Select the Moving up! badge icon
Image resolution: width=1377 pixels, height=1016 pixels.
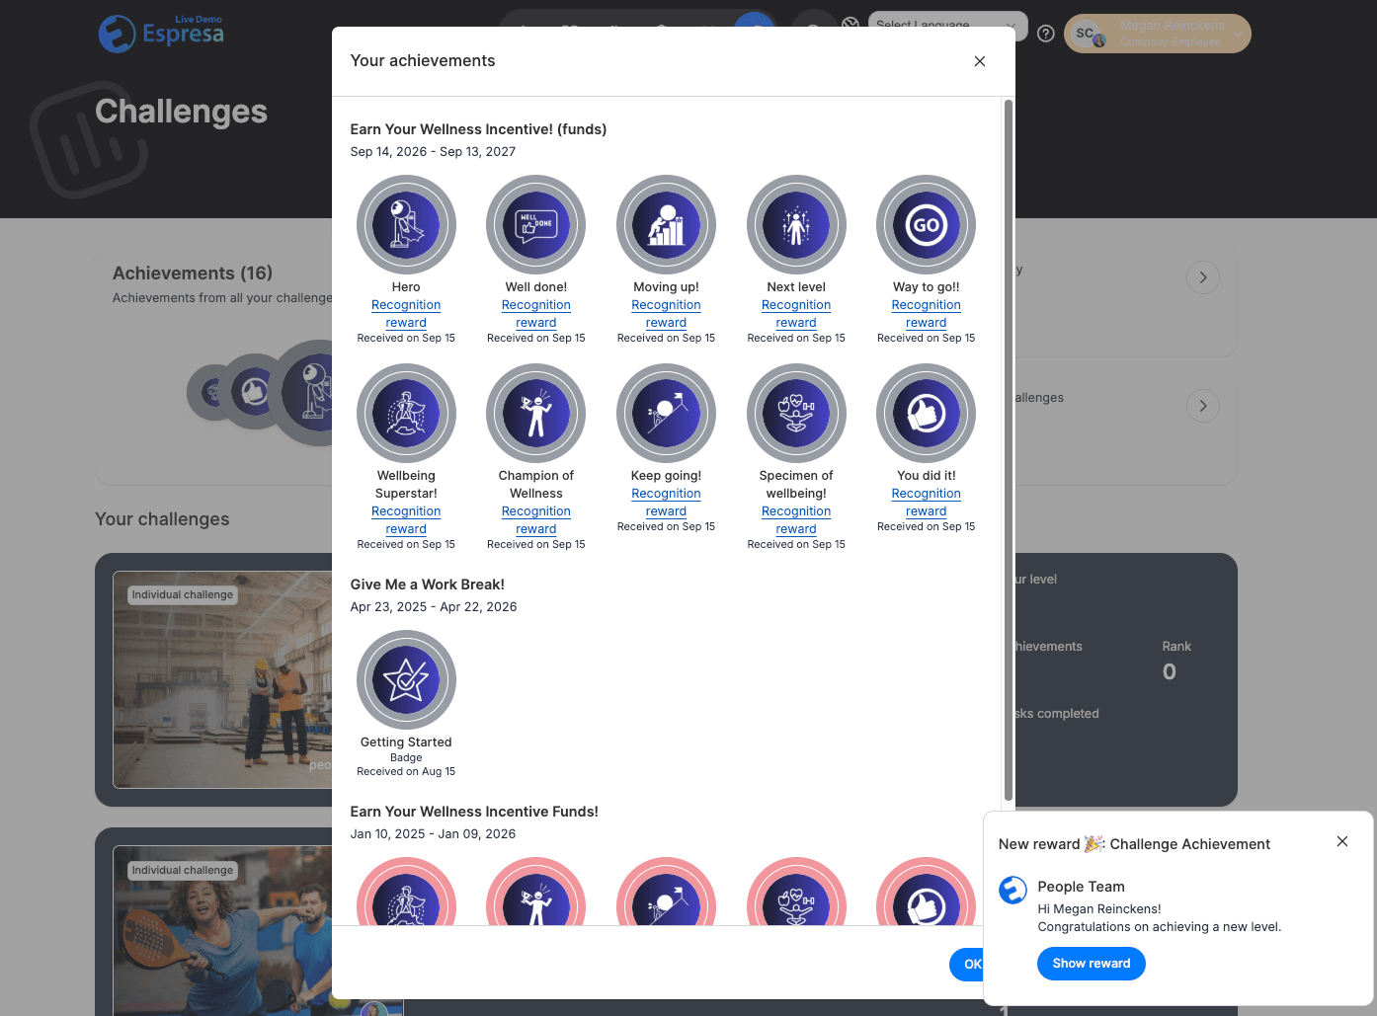click(666, 225)
